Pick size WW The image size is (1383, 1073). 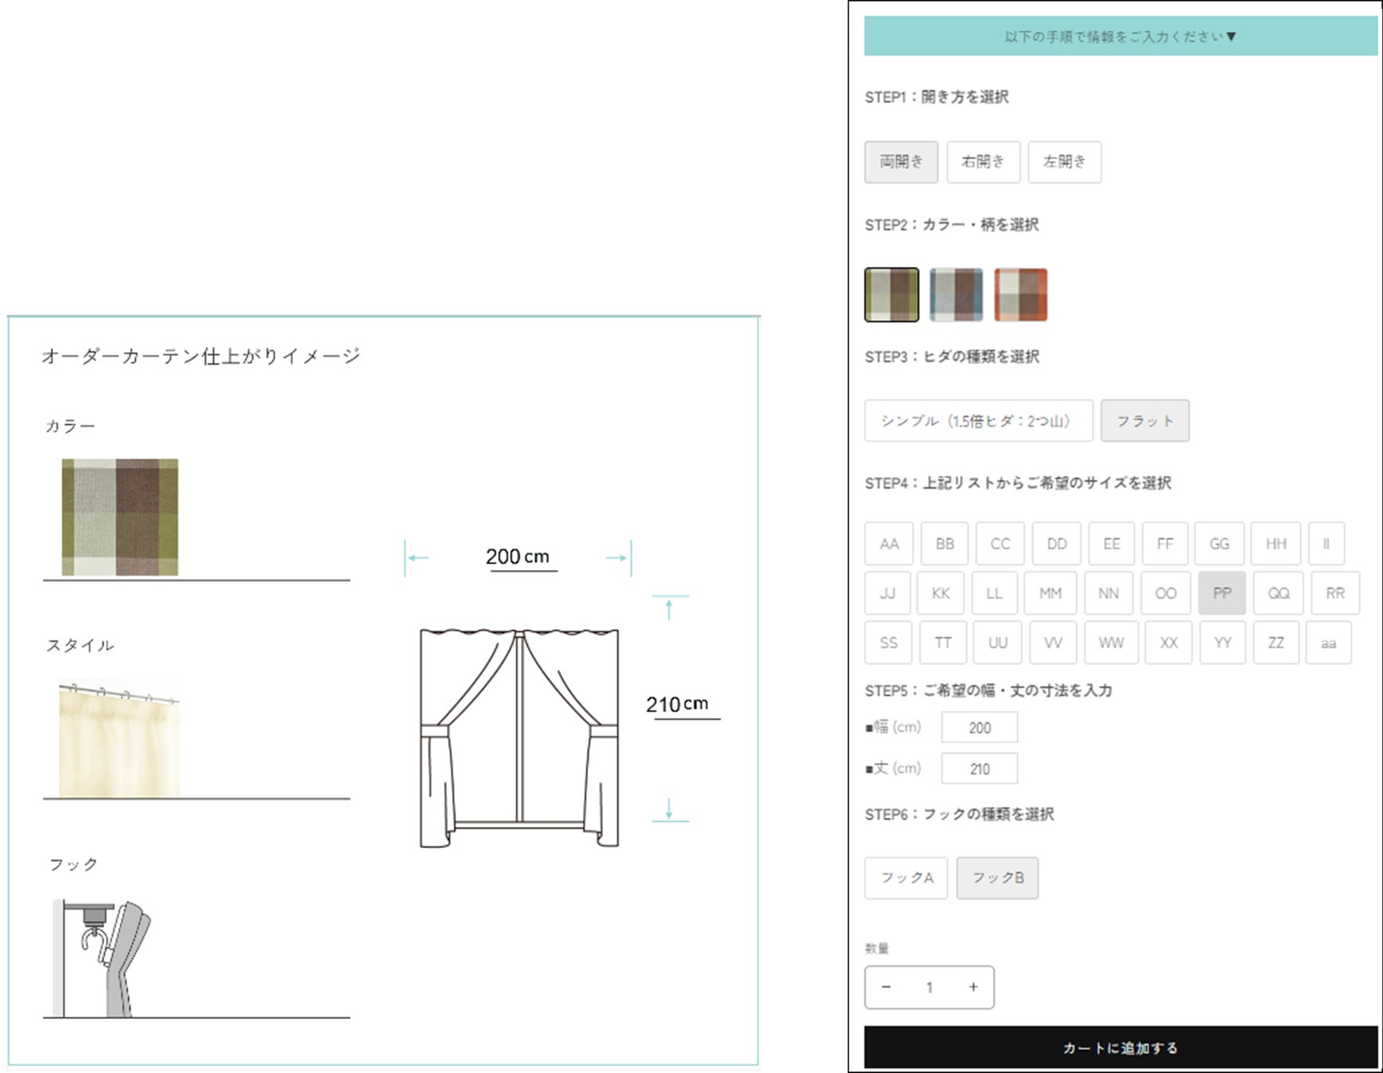1111,642
